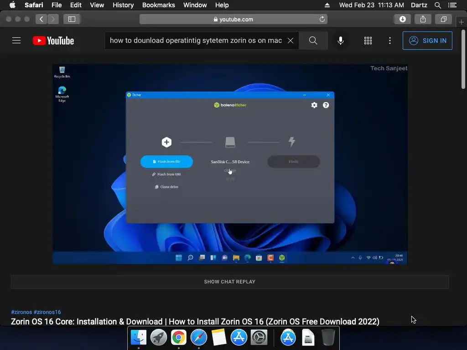Run the YouTube search with magnifier button

[x=313, y=41]
